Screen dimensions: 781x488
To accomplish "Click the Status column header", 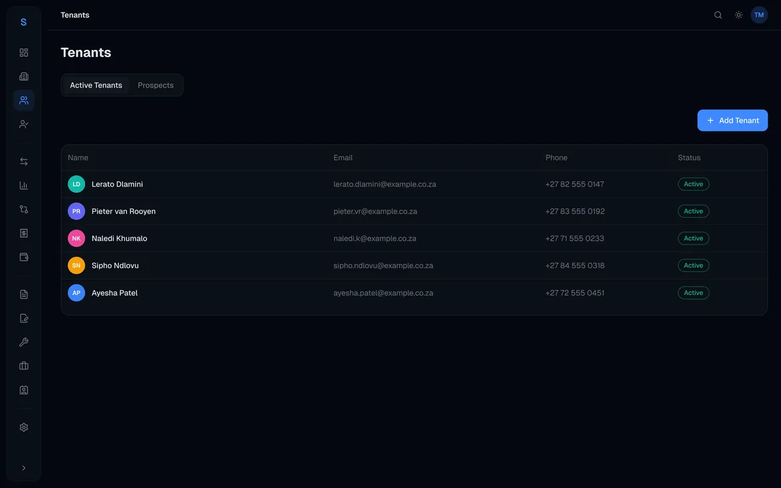I will click(689, 158).
